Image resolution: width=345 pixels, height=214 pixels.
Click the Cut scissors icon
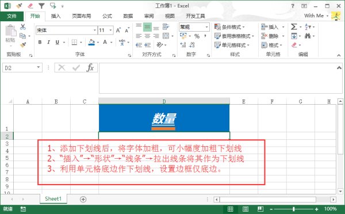click(x=22, y=27)
